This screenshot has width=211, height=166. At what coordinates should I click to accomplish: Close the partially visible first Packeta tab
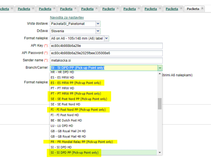coord(12,8)
